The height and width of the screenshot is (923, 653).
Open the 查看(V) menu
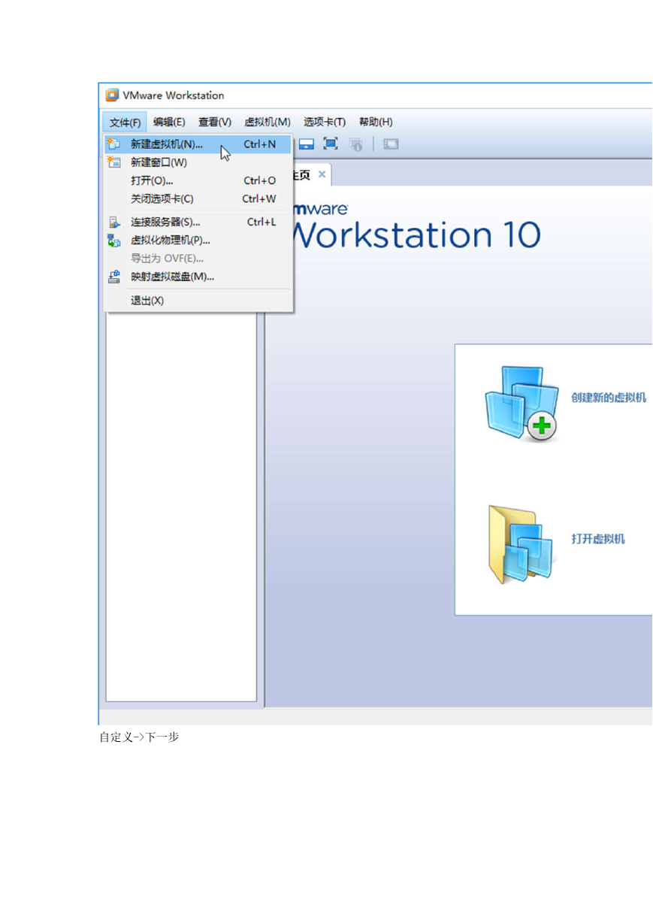click(x=215, y=123)
